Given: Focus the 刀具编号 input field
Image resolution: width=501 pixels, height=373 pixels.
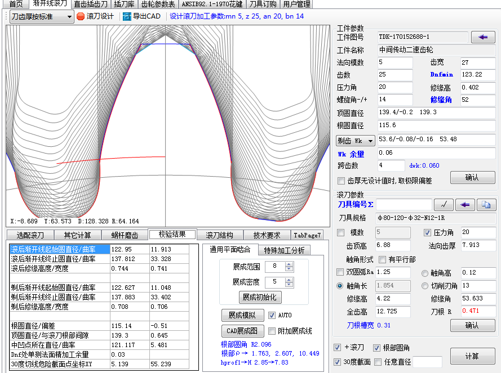Looking at the screenshot, I should point(404,204).
